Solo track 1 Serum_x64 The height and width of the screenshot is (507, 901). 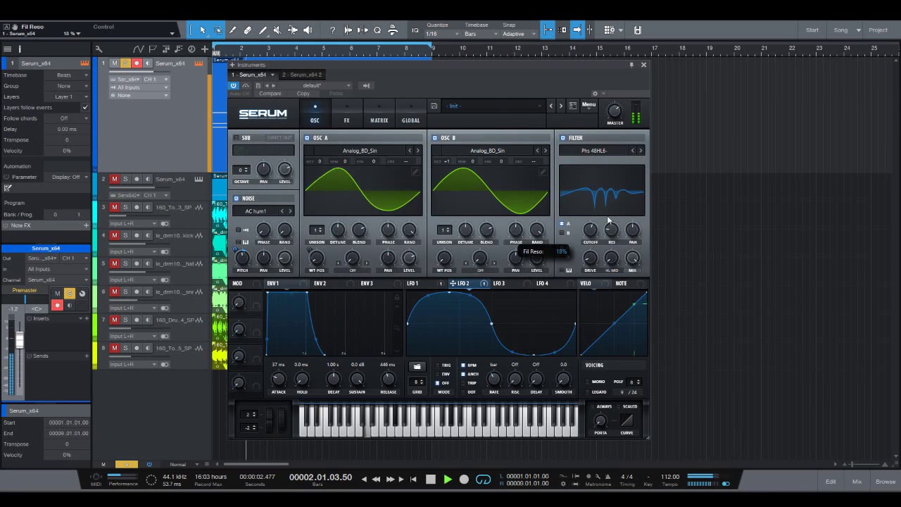pos(125,63)
